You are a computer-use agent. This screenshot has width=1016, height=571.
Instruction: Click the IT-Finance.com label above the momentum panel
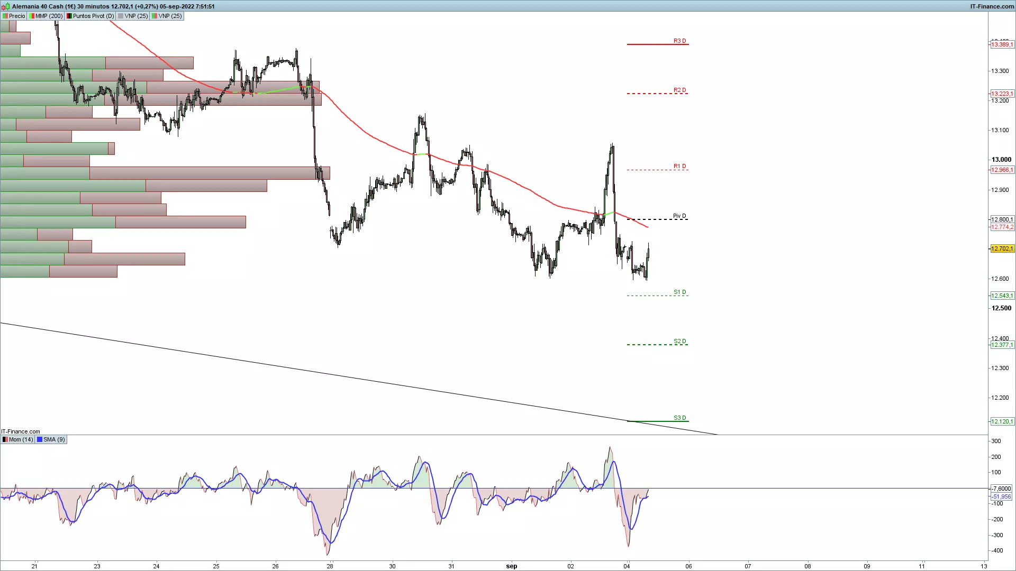pyautogui.click(x=21, y=431)
